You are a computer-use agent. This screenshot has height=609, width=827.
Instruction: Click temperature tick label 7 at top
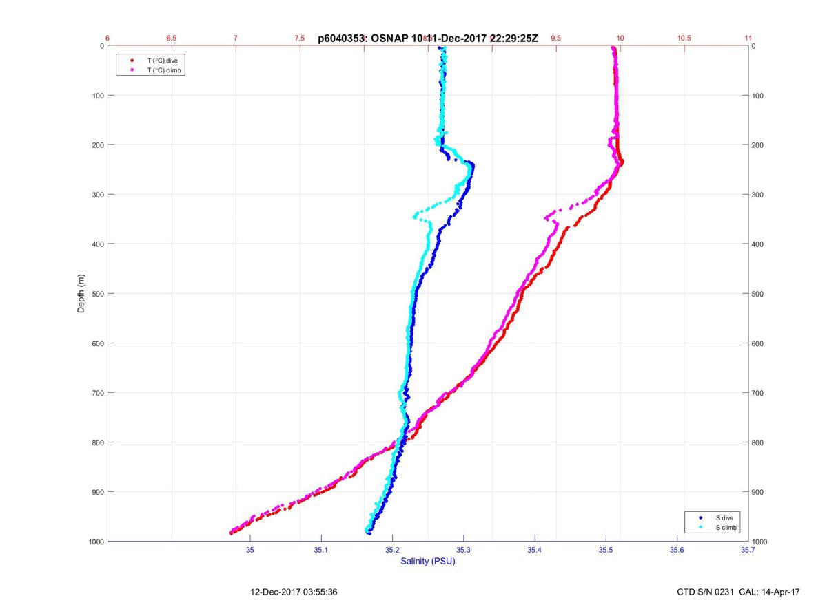236,39
